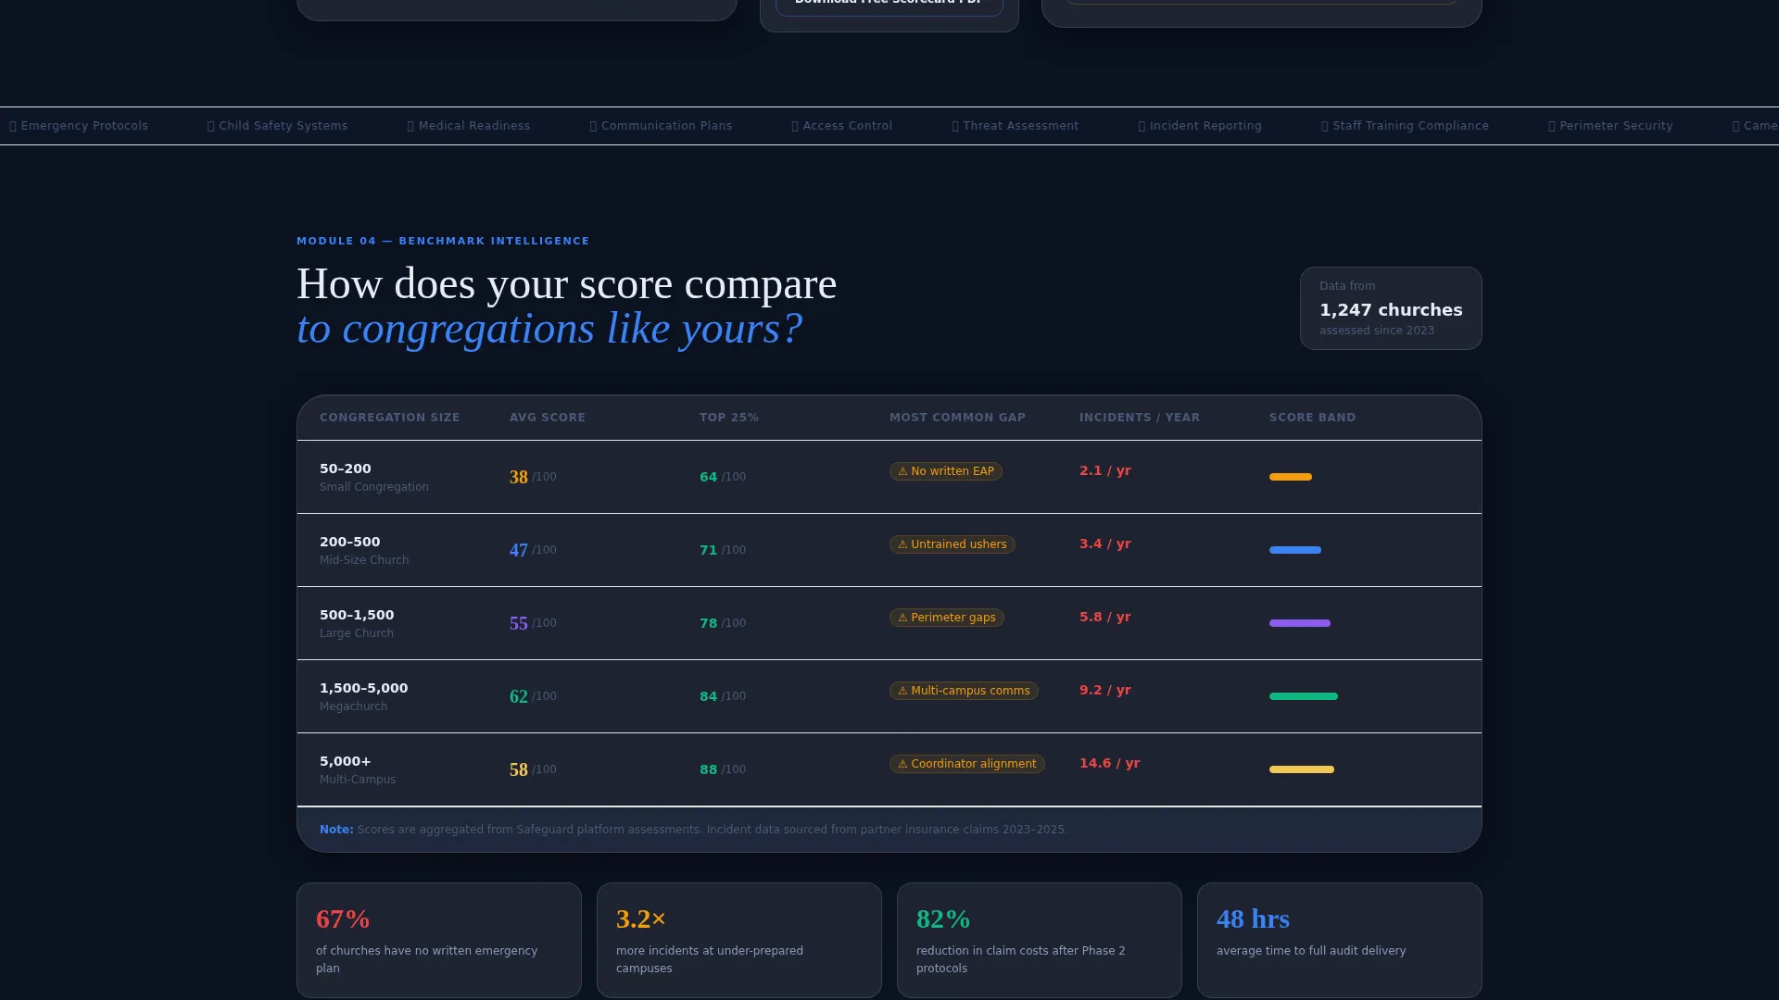Click the warning icon in Coordinator alignment badge
The image size is (1779, 1000).
pos(902,765)
